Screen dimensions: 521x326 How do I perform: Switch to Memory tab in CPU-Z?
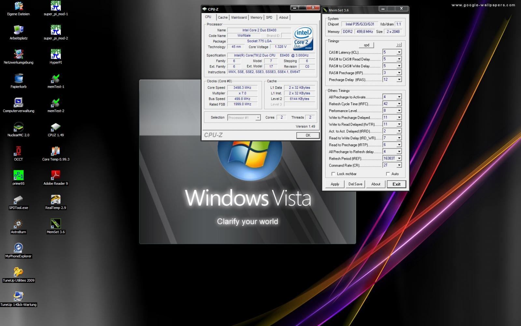[x=256, y=17]
